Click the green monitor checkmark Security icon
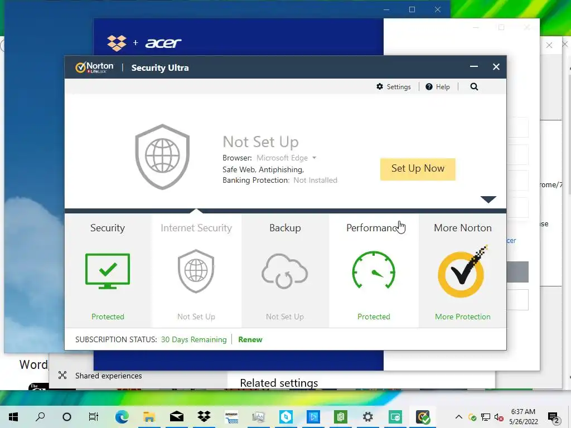The width and height of the screenshot is (571, 428). click(108, 271)
